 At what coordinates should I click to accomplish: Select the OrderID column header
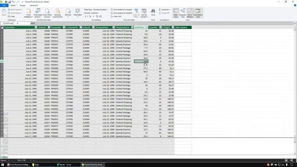(x=42, y=27)
